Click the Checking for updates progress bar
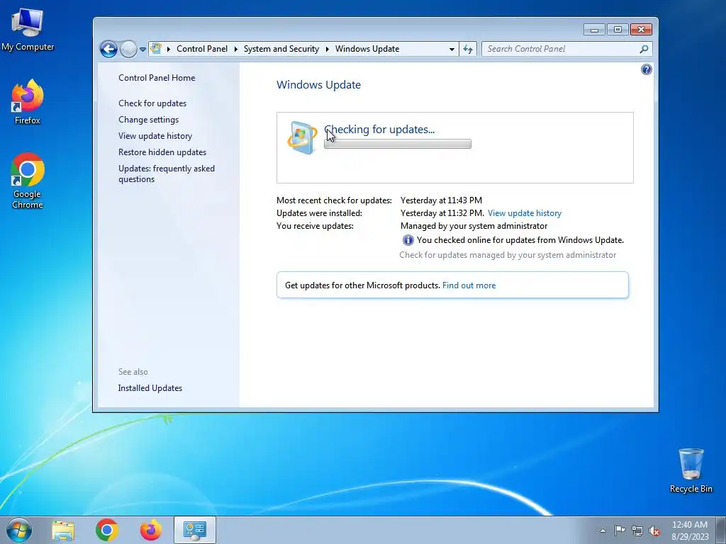Image resolution: width=726 pixels, height=544 pixels. click(x=398, y=144)
